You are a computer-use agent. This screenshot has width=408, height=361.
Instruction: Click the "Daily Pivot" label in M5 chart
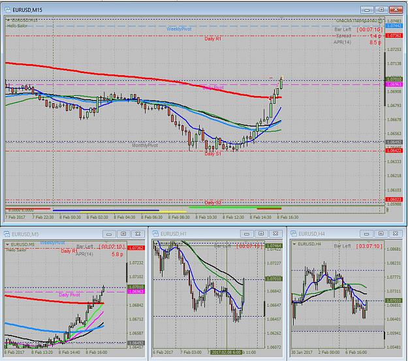[69, 295]
